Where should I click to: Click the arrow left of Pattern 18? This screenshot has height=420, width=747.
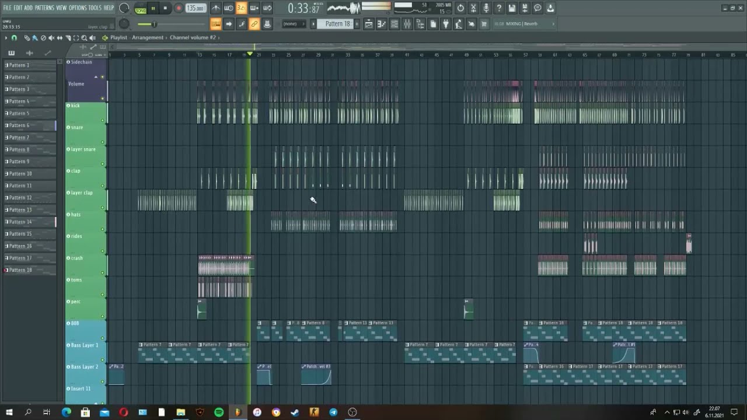click(313, 24)
